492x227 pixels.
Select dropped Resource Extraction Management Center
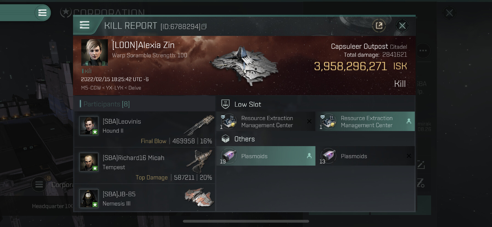tap(365, 121)
